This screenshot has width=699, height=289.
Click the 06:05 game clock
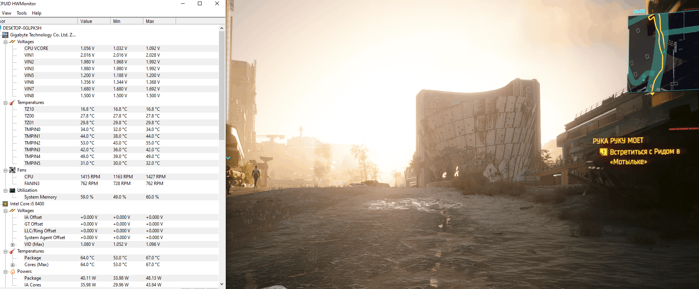tap(640, 12)
